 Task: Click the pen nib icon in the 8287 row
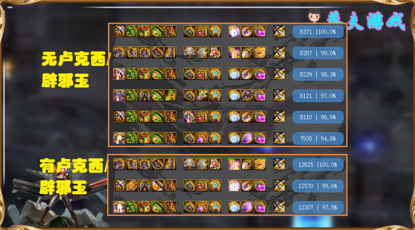247,53
